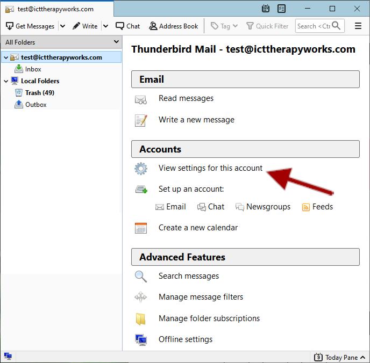Click the Local Folders computer icon

(x=15, y=81)
